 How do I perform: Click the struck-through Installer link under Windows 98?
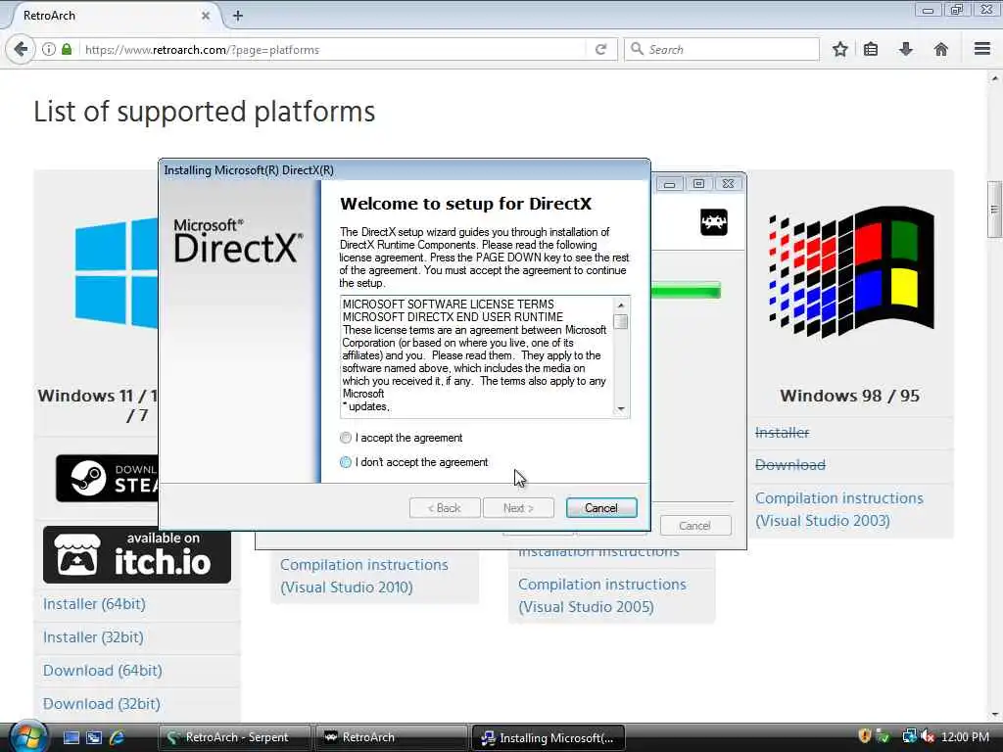782,433
